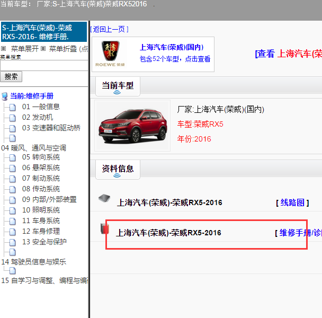Click the page icon beside 11 车身系统
Screen dimensions: 322x318
[13, 222]
